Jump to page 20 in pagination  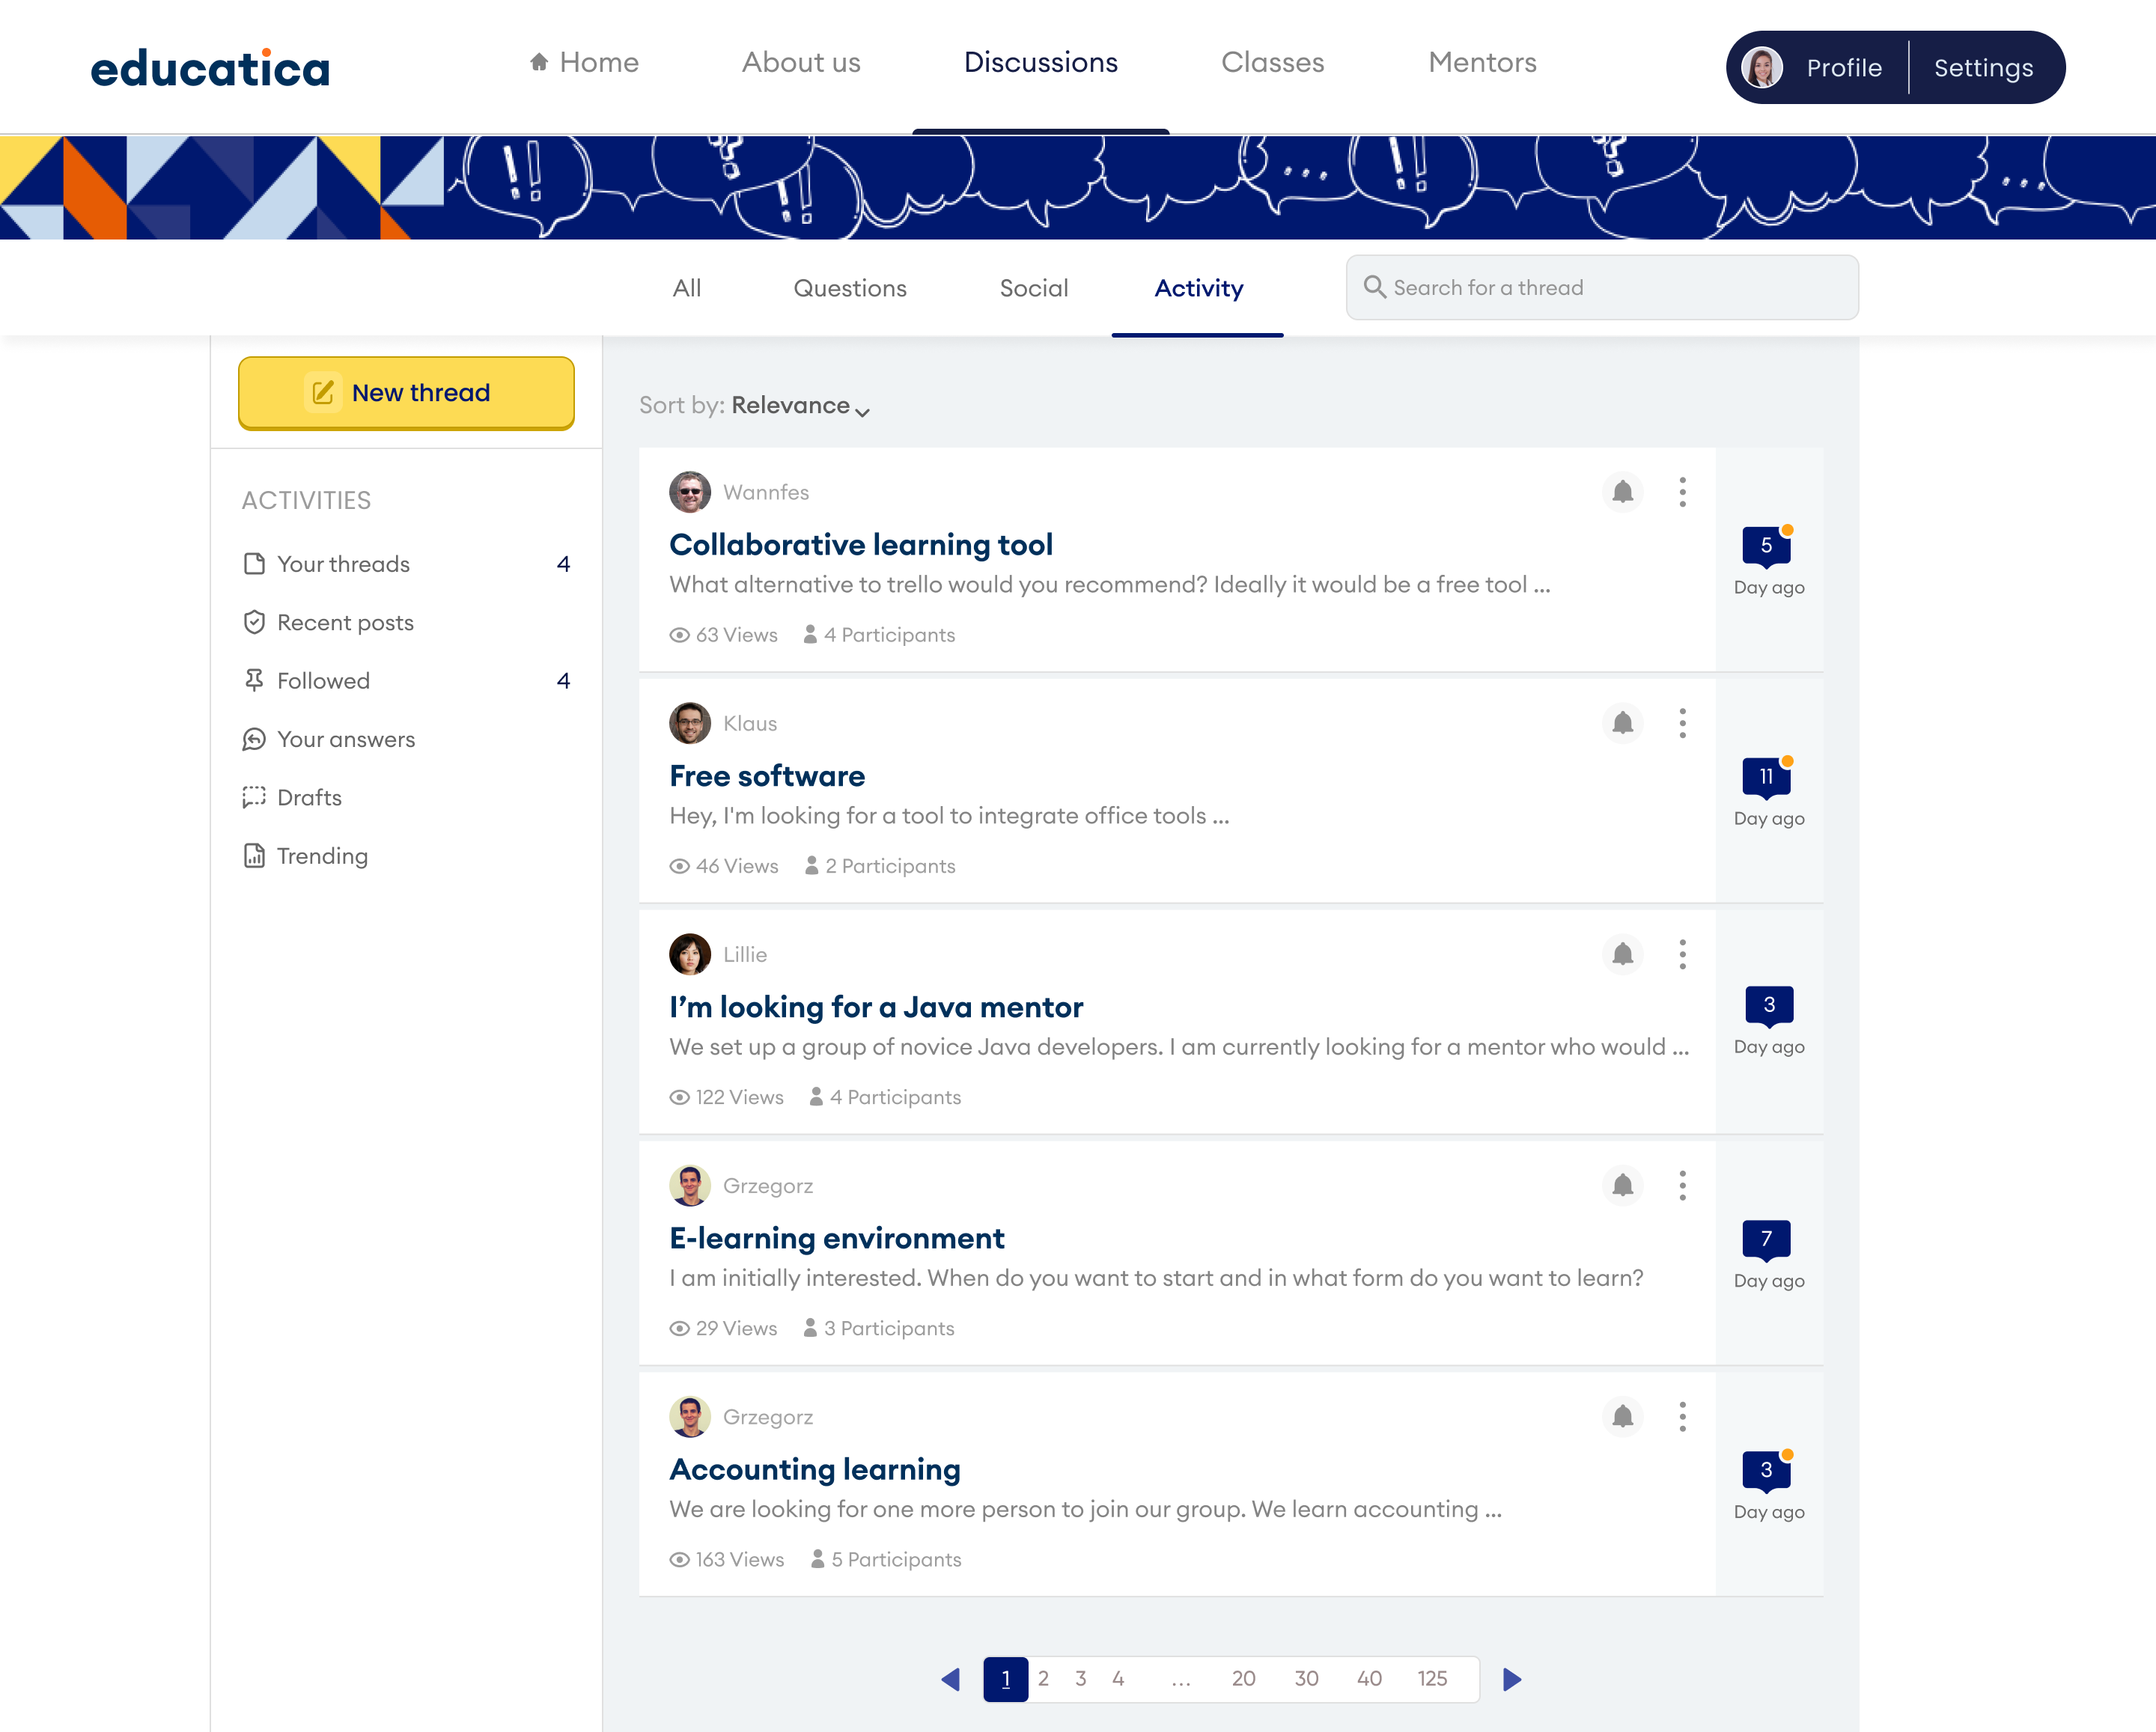pyautogui.click(x=1243, y=1679)
